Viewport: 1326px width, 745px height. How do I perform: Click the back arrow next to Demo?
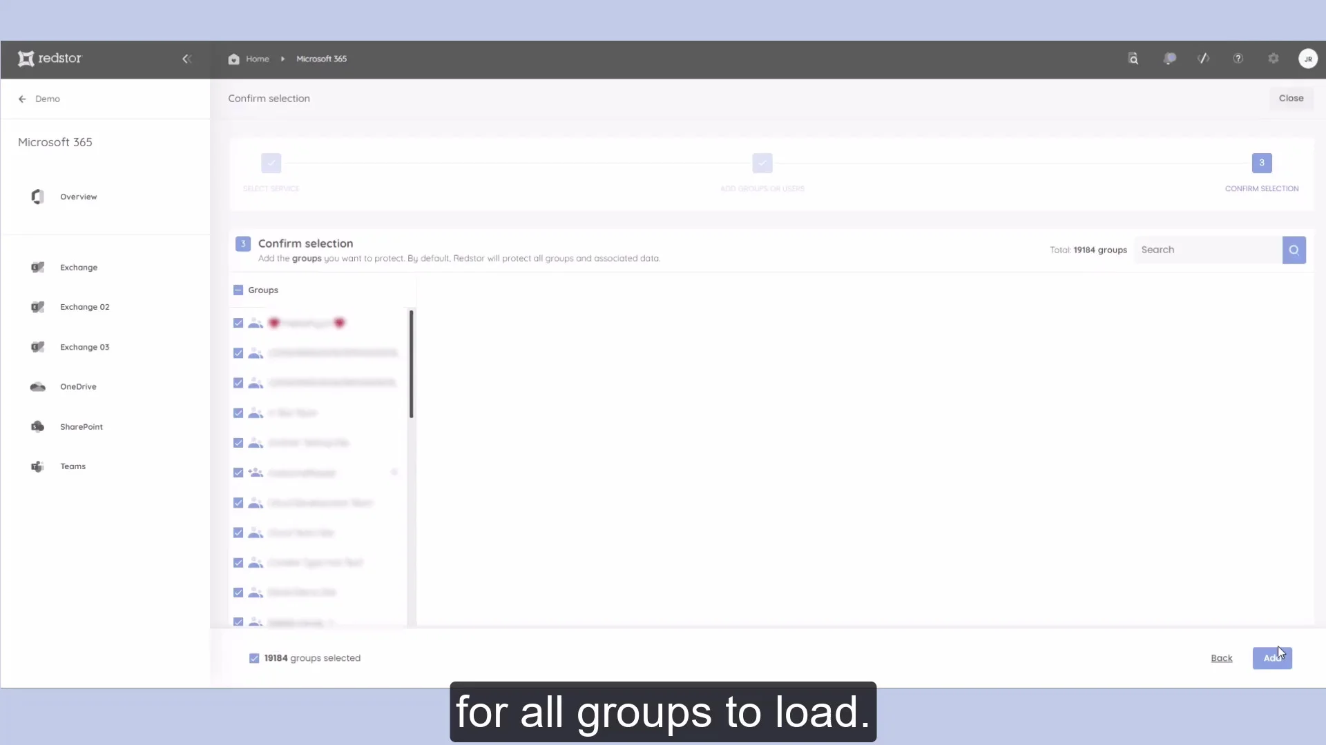(x=22, y=99)
